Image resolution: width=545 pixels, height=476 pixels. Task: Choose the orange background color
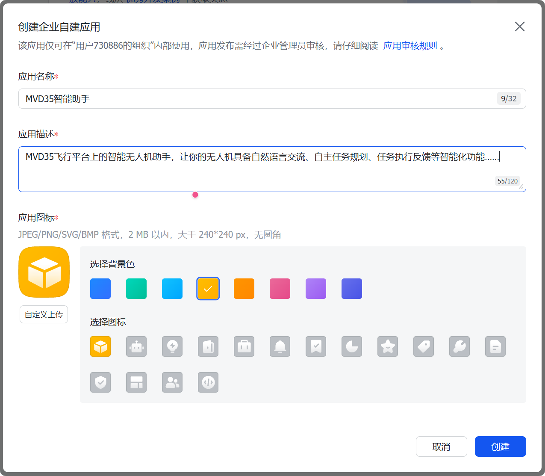244,289
